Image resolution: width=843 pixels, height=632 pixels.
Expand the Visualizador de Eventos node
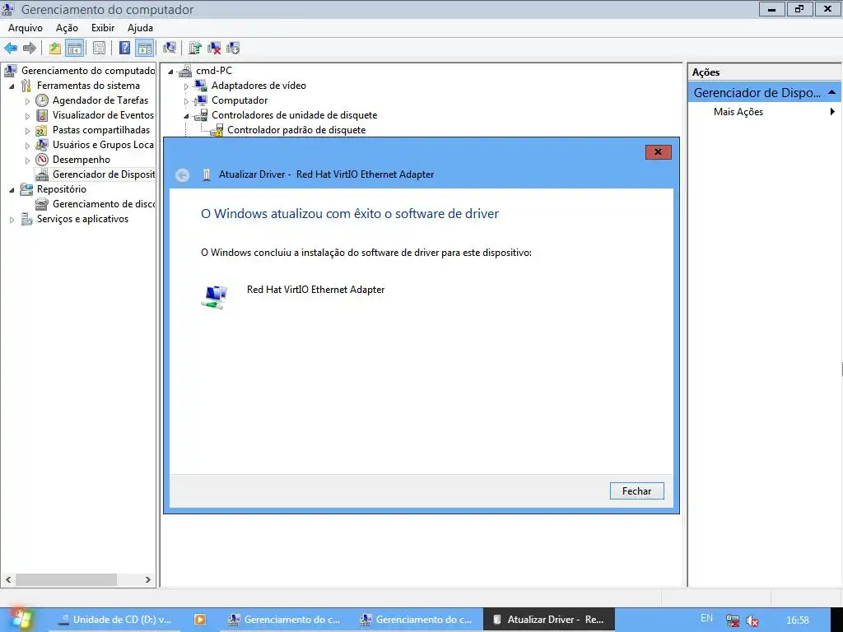[27, 116]
